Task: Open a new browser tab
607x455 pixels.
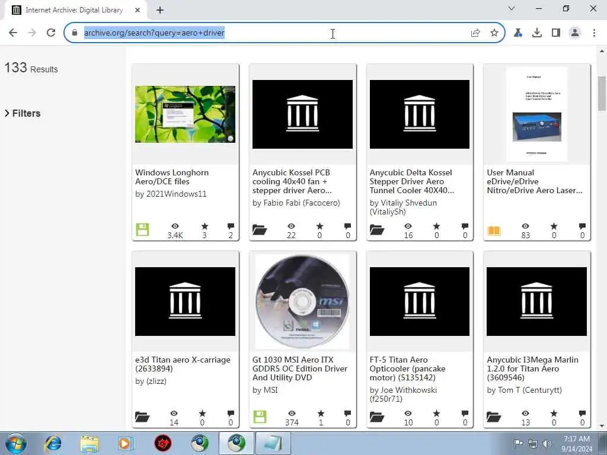Action: 160,11
